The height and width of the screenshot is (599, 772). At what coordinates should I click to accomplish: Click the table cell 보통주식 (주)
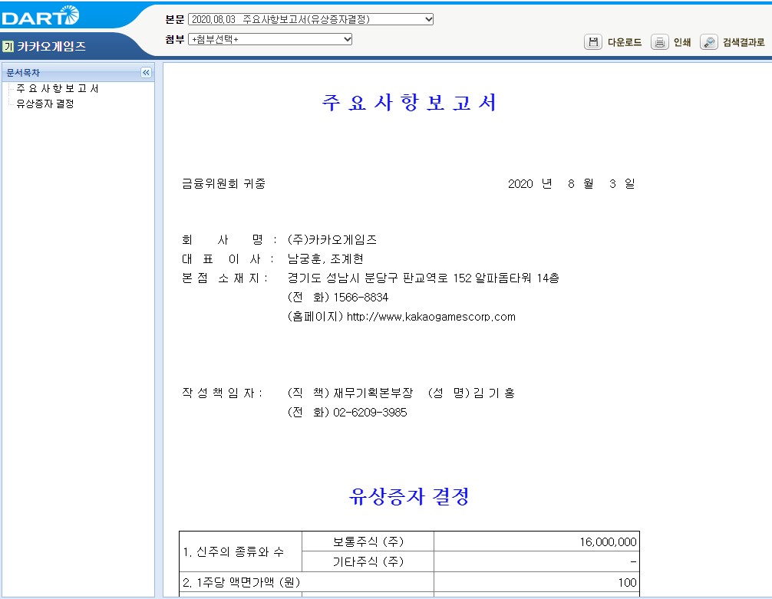(x=368, y=542)
